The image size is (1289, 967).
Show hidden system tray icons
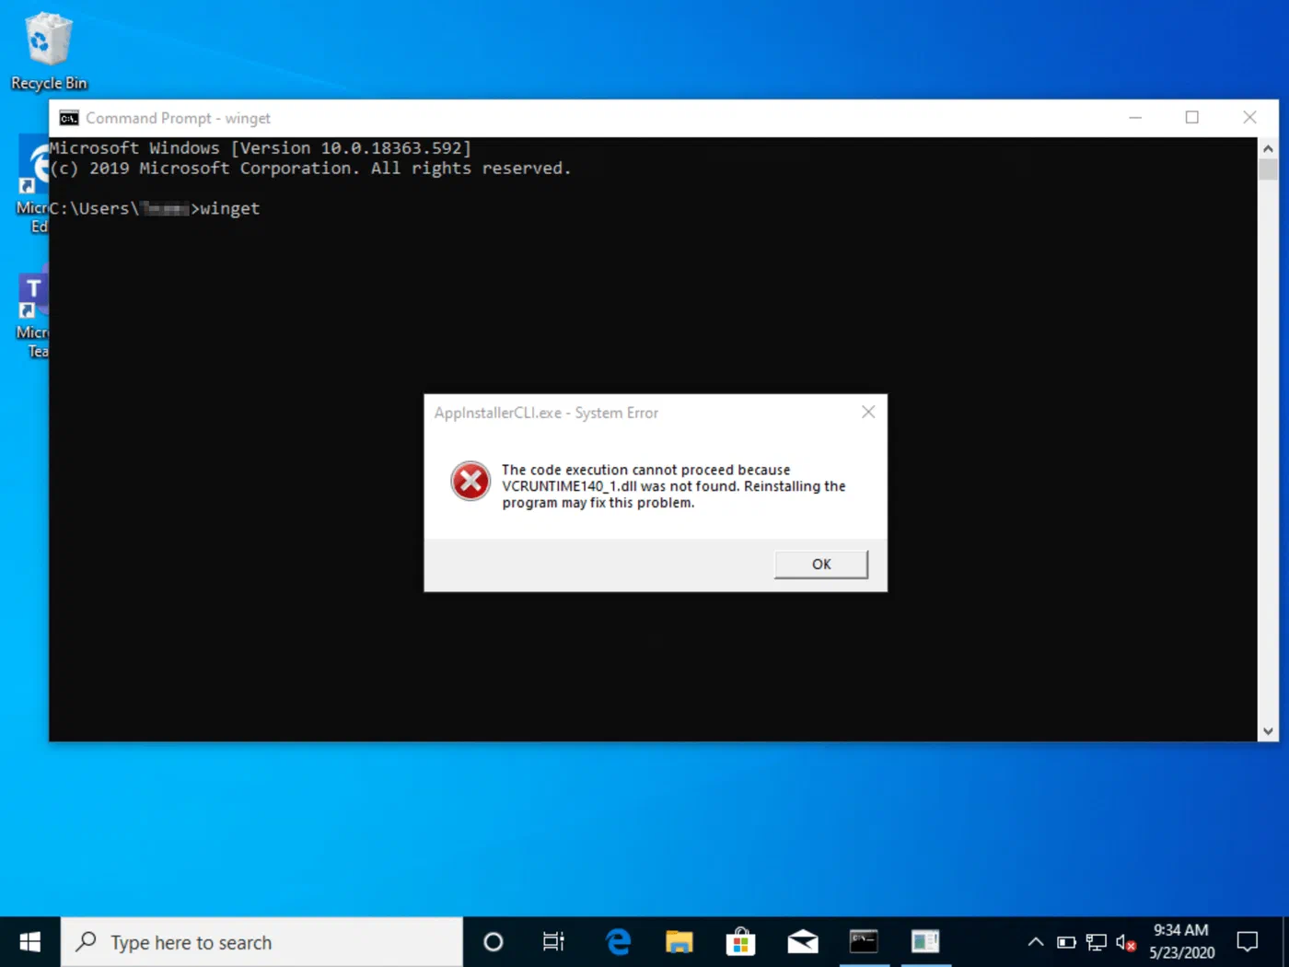1036,942
